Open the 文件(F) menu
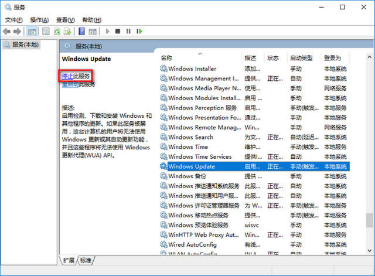Viewport: 375px width, 276px height. tap(14, 19)
